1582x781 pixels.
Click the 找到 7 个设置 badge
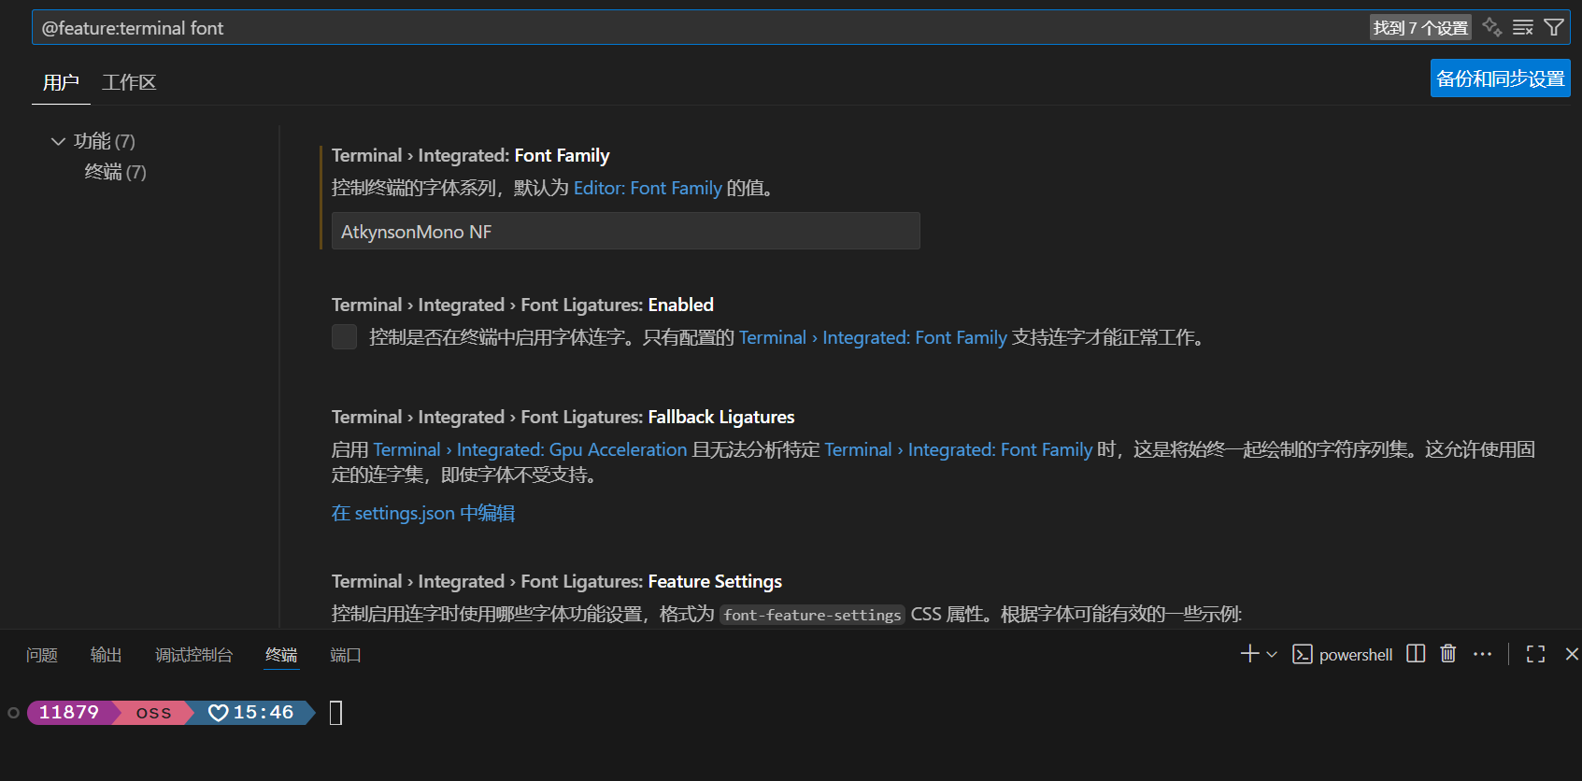pyautogui.click(x=1420, y=28)
